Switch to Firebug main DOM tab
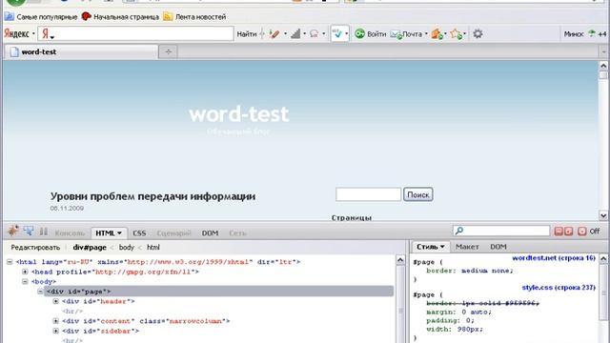 (x=210, y=232)
